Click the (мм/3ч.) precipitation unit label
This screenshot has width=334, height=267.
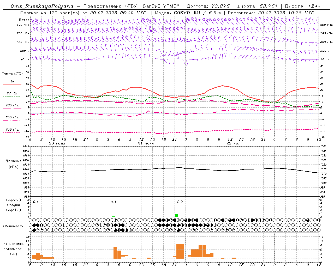[x=14, y=200]
